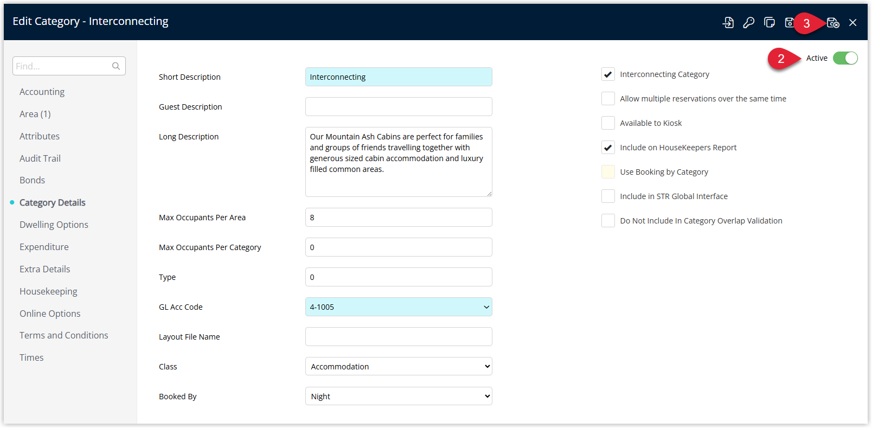The height and width of the screenshot is (428, 872).
Task: Click the Layout File Name field
Action: pos(399,337)
